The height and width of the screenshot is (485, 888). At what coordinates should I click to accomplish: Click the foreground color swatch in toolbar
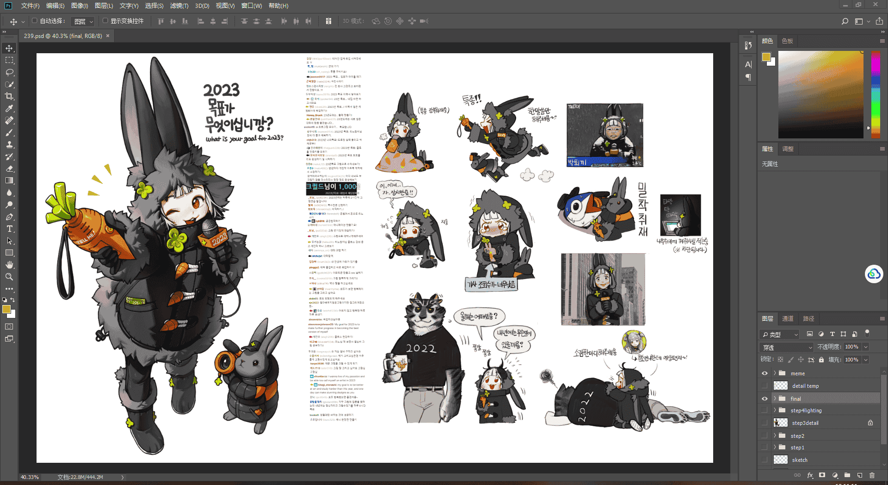pyautogui.click(x=6, y=310)
